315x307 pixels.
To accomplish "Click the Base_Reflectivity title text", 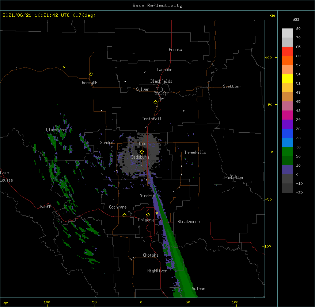I will 157,5.
